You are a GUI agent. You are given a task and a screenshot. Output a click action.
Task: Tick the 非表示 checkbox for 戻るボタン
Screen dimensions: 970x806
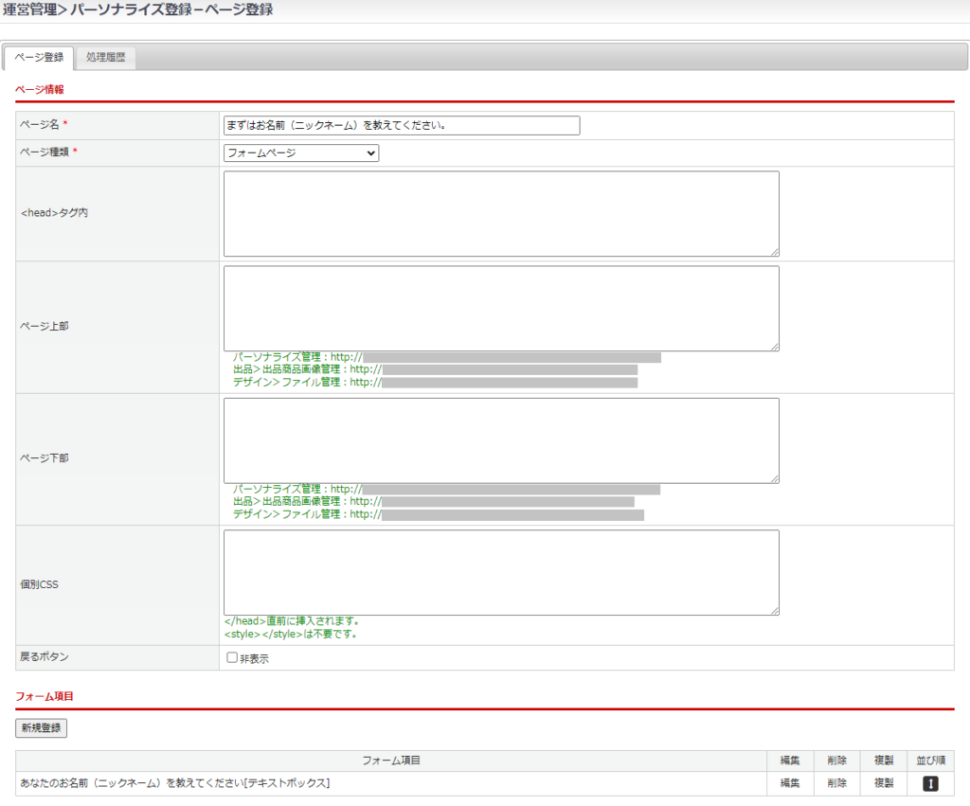[232, 657]
